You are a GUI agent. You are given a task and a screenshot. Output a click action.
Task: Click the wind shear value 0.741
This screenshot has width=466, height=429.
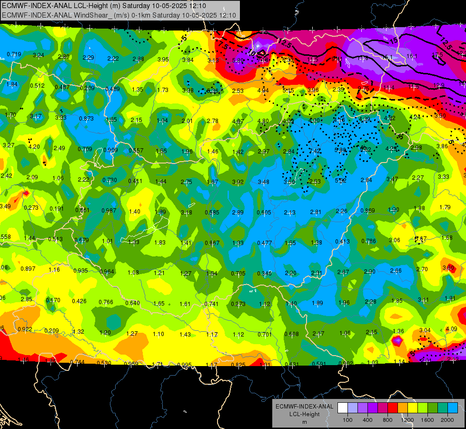(211, 304)
